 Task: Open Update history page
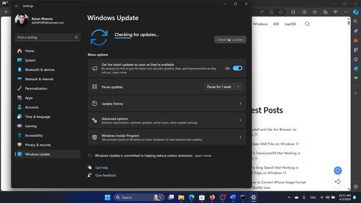167,104
